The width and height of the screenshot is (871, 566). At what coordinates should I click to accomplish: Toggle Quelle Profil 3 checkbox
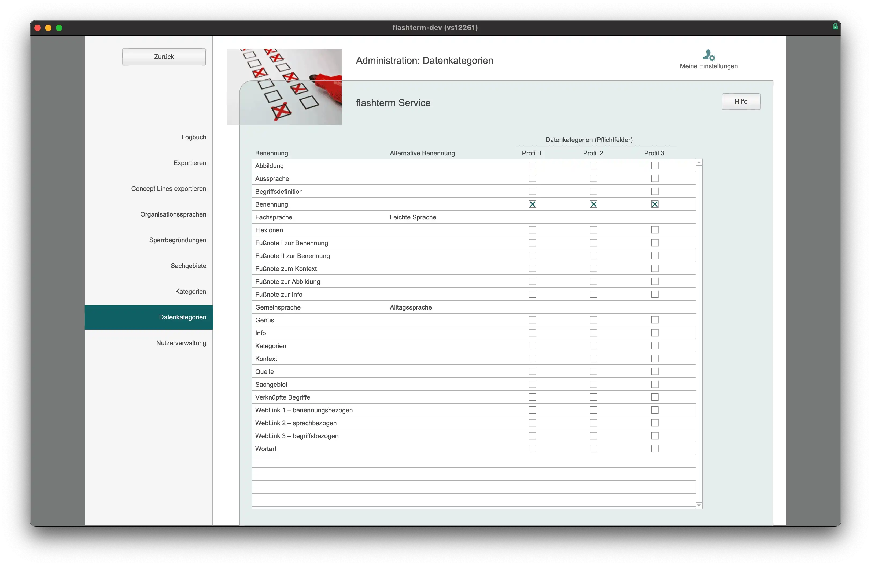coord(654,371)
